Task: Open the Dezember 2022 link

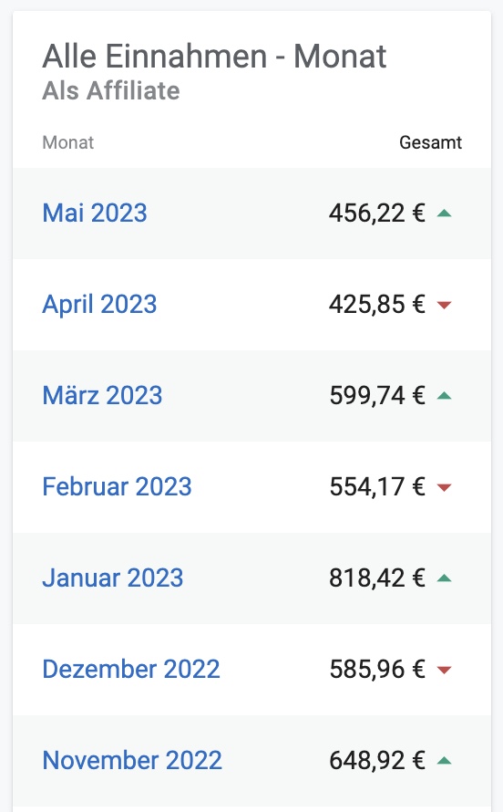Action: pyautogui.click(x=131, y=669)
